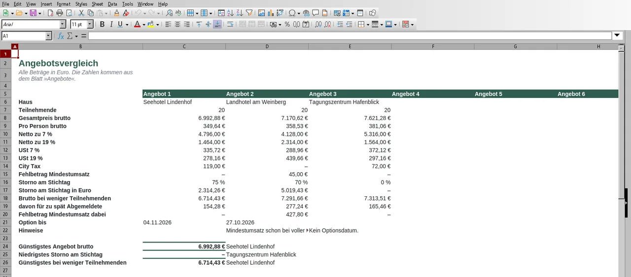Click the Save document icon
Viewport: 631px width, 277px height.
coord(33,13)
